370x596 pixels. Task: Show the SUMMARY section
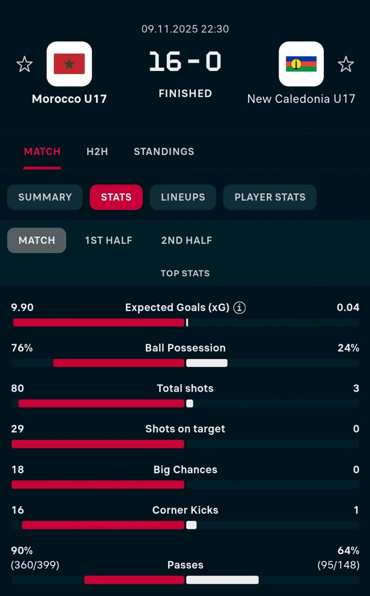pyautogui.click(x=45, y=197)
